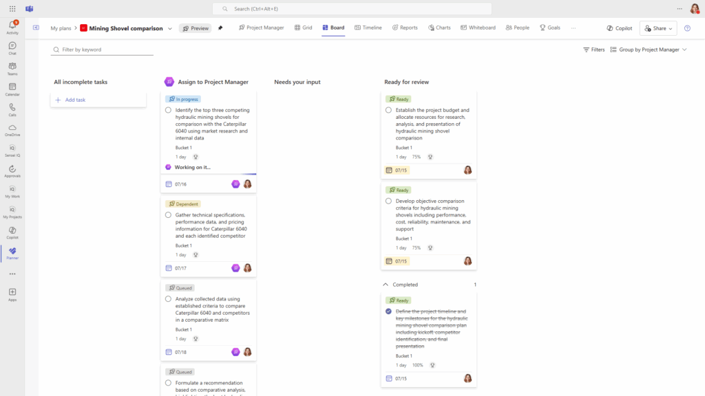Mark the Gather technical specifications task complete
Viewport: 705px width, 396px height.
point(168,215)
